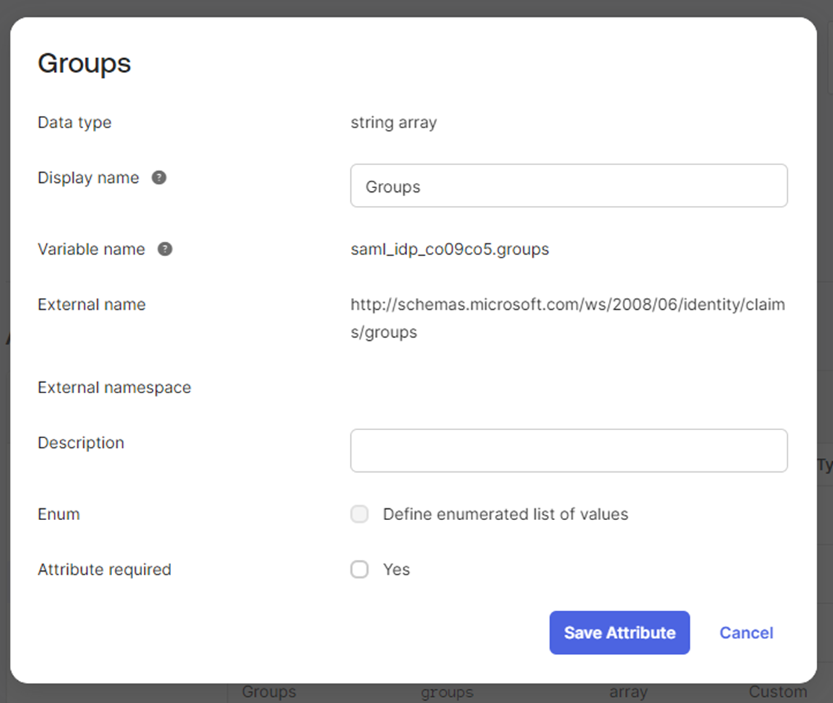Screen dimensions: 833x703
Task: Click the 'string array' data type value
Action: click(x=394, y=122)
